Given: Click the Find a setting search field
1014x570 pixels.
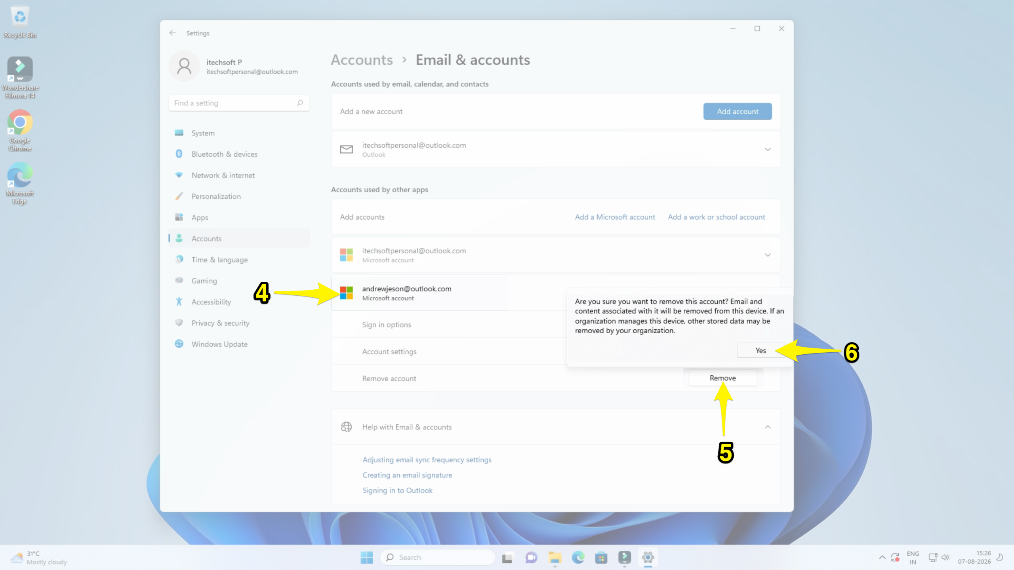Looking at the screenshot, I should pyautogui.click(x=239, y=103).
